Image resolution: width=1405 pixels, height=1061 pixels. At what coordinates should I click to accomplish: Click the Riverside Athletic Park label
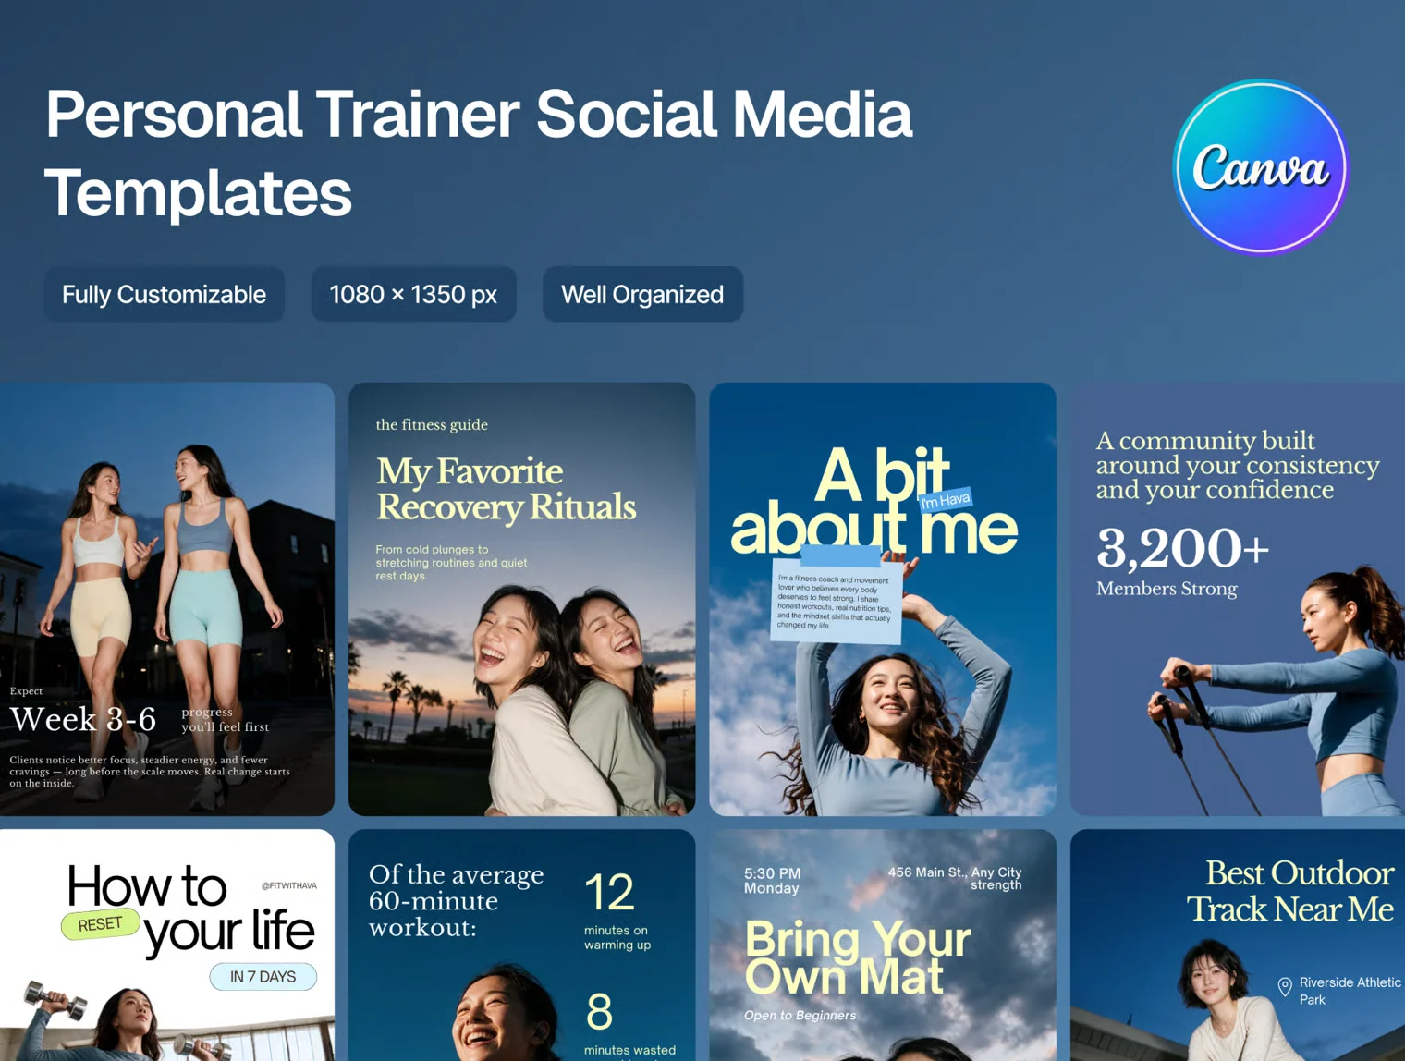pyautogui.click(x=1350, y=991)
